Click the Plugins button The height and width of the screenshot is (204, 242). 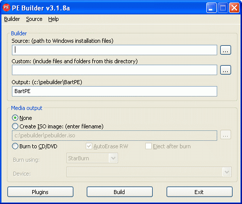click(x=40, y=192)
